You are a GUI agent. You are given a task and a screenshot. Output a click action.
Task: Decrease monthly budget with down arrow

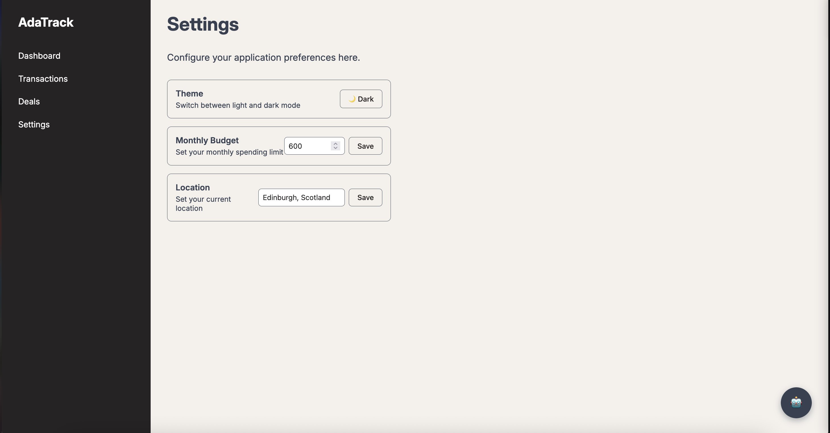point(335,148)
